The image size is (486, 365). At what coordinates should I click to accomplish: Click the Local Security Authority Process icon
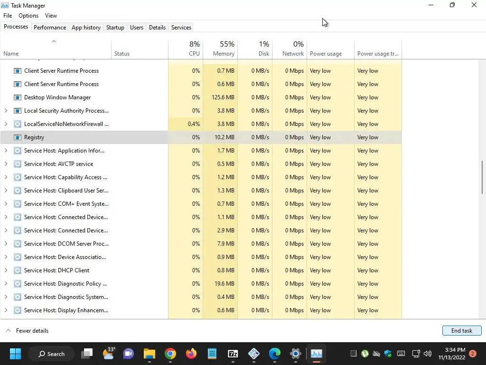(18, 111)
